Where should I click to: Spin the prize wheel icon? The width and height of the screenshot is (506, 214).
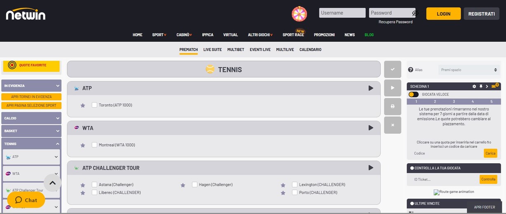point(300,14)
